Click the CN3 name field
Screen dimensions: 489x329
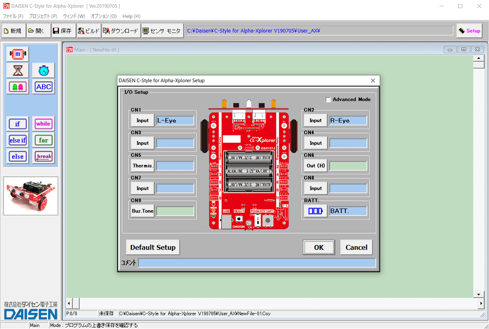[x=175, y=143]
